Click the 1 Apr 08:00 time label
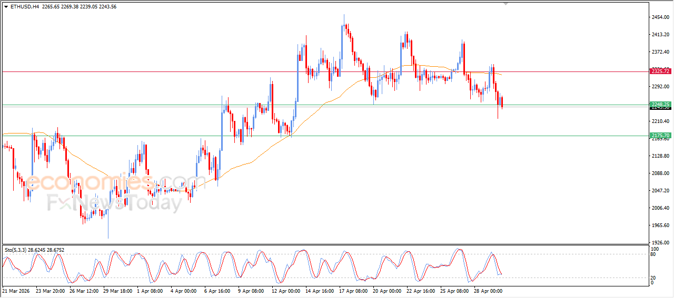The width and height of the screenshot is (674, 298). (151, 290)
